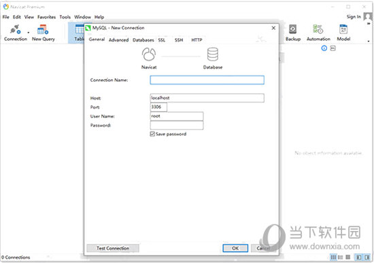Confirm with the OK button
Screen dimensions: 374x263
[x=235, y=248]
